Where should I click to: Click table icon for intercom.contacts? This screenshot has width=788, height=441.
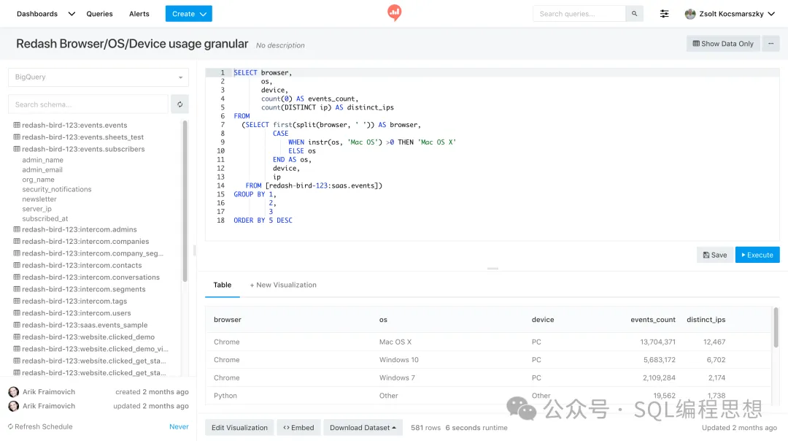(x=17, y=265)
